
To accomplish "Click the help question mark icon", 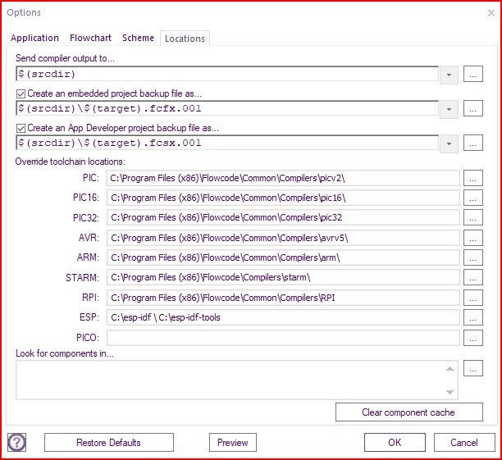I will click(x=16, y=442).
